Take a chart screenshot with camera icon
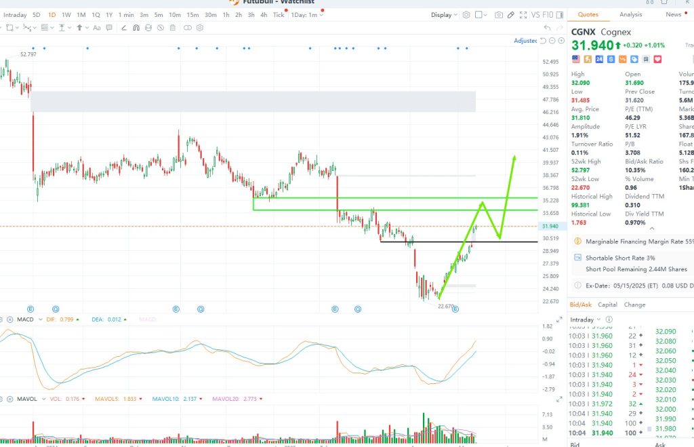This screenshot has height=447, width=694. coord(499,15)
